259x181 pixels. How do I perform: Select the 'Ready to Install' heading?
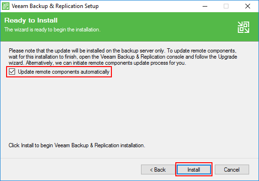(x=31, y=21)
